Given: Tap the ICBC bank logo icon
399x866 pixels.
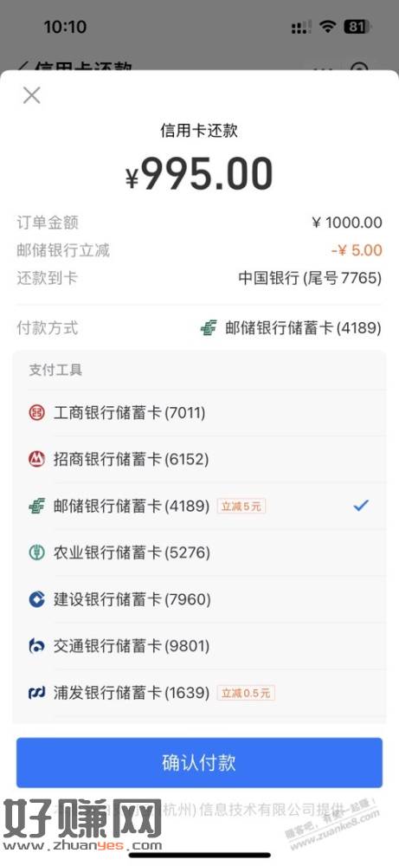Looking at the screenshot, I should coord(36,412).
